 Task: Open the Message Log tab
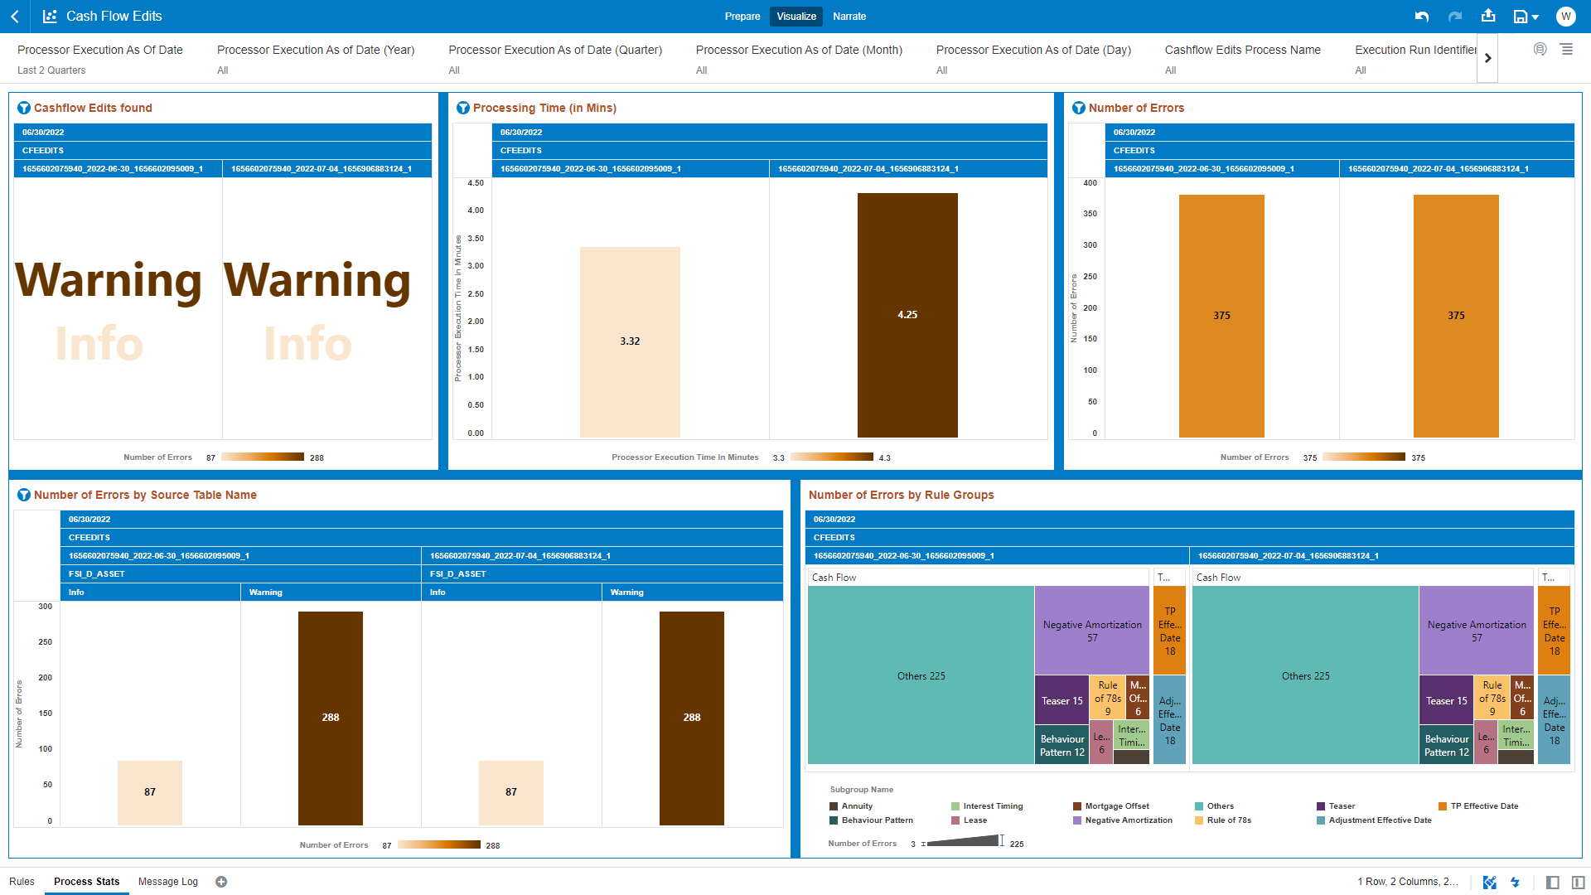pyautogui.click(x=167, y=882)
